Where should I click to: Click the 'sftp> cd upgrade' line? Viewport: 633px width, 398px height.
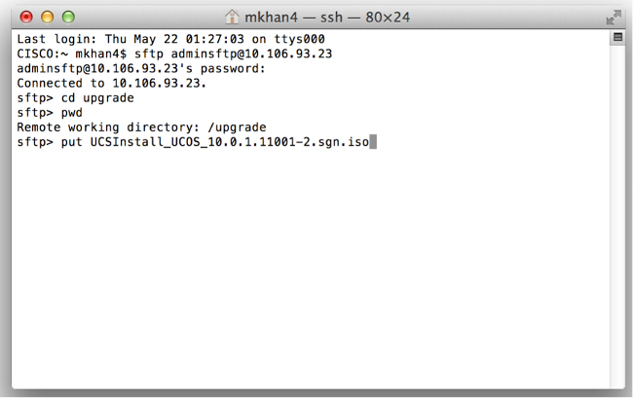click(x=76, y=98)
